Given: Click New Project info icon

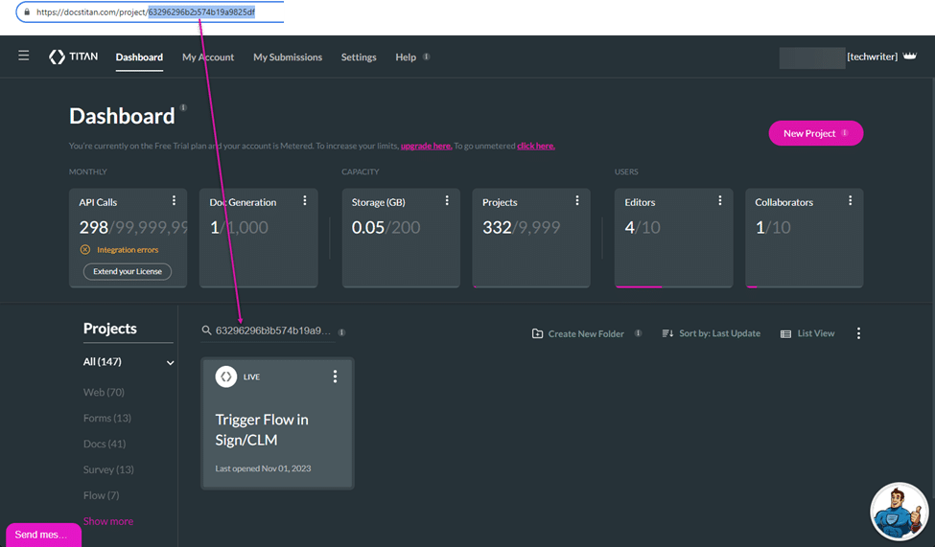Looking at the screenshot, I should (845, 133).
